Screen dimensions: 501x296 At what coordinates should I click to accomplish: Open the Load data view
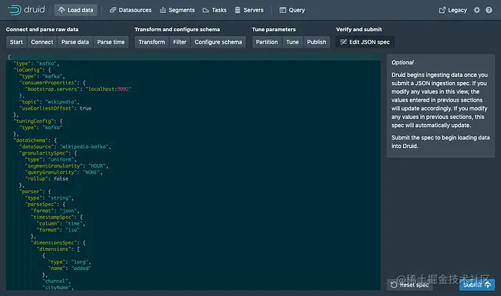pyautogui.click(x=76, y=10)
